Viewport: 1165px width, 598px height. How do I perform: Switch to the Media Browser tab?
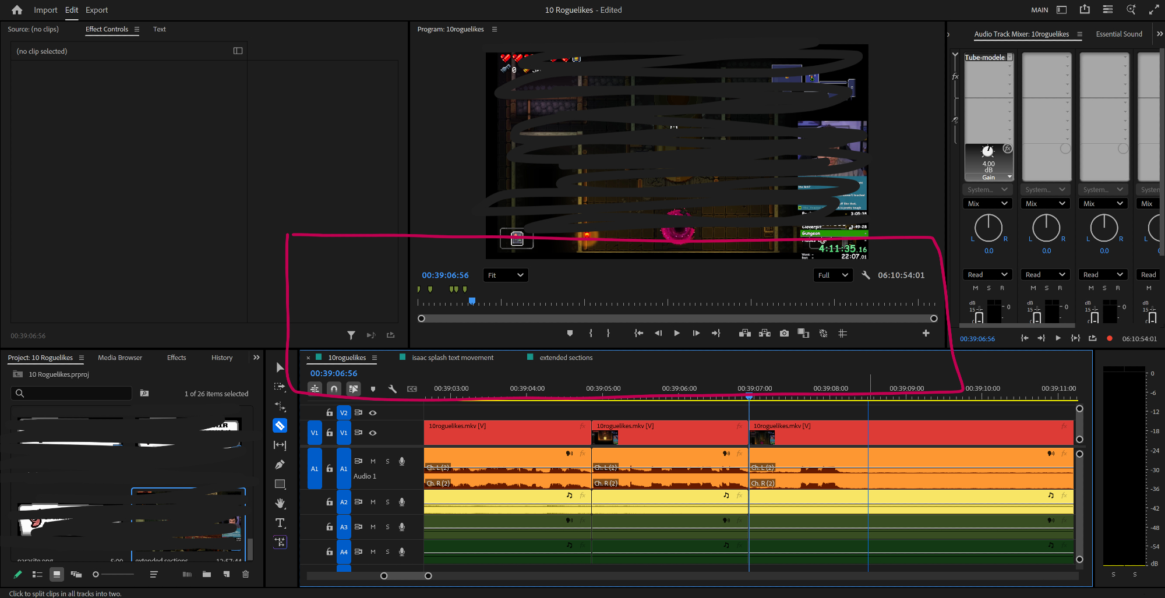tap(120, 358)
